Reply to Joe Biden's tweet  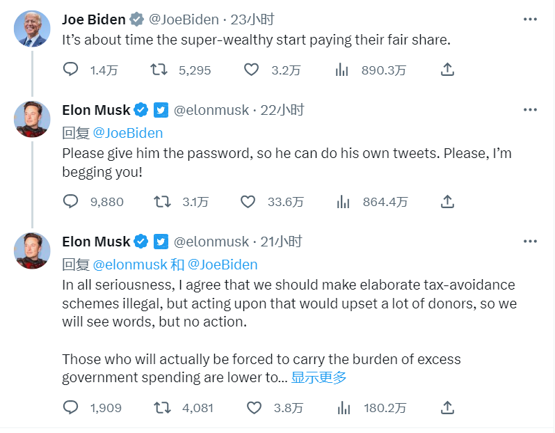pos(71,70)
